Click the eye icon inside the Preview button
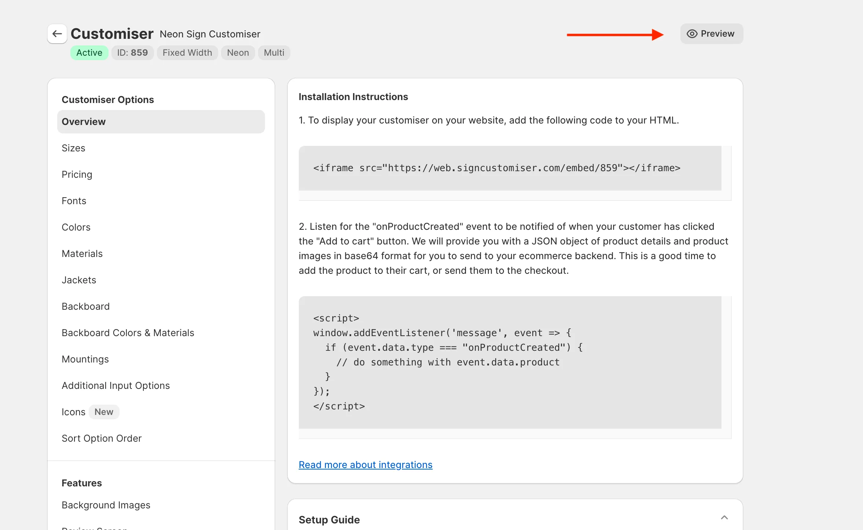The width and height of the screenshot is (863, 530). 692,34
